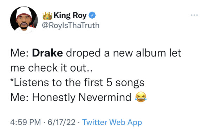Click the crown emoji beside King Roy

[x=47, y=16]
